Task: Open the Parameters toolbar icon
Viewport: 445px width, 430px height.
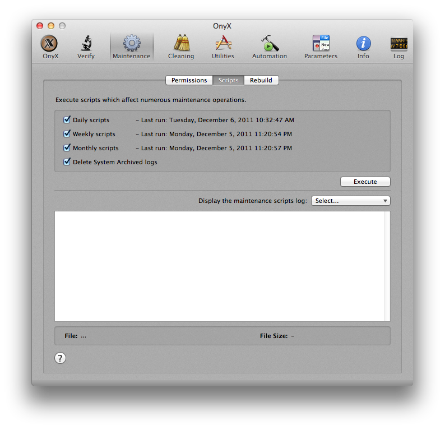Action: pos(321,44)
